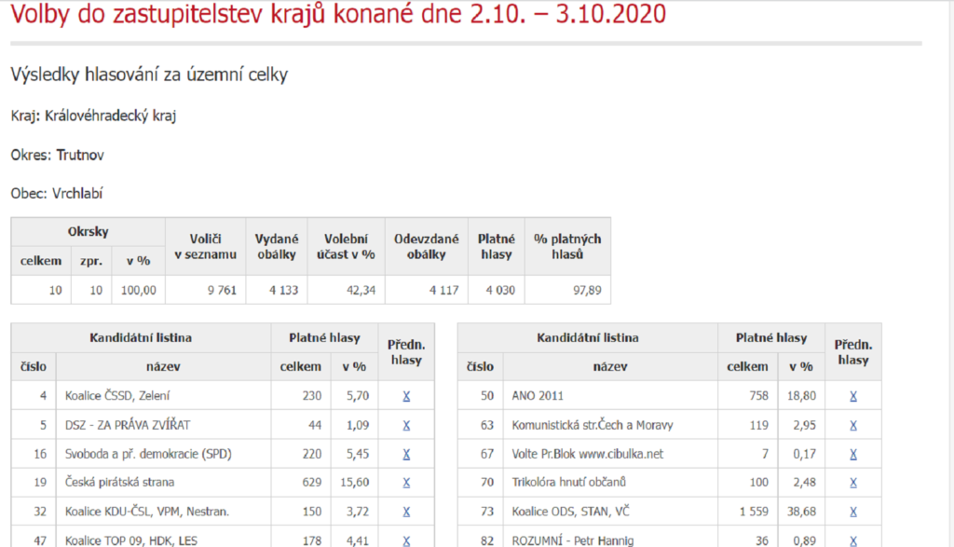Click X link for Koalice TOP 09, HDK, LES

(406, 540)
